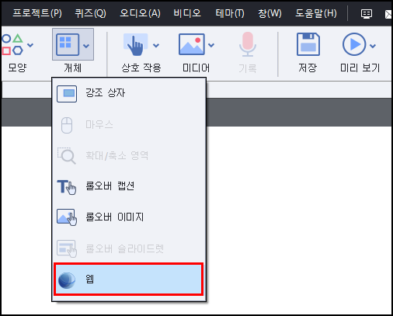Expand the 미디어 dropdown arrow

[211, 45]
